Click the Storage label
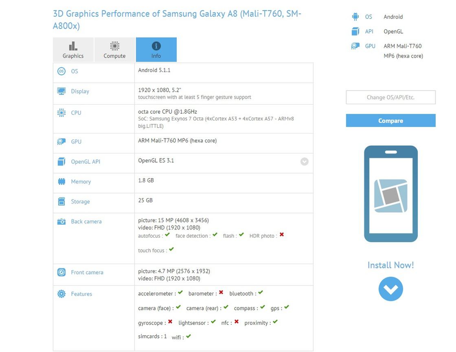456x352 pixels. coord(80,202)
